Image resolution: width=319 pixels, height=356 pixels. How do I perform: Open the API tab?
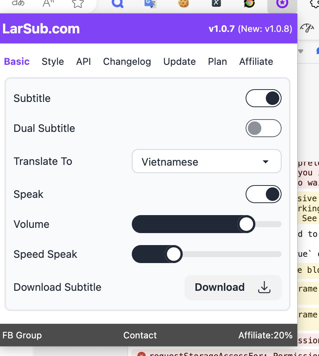pyautogui.click(x=83, y=61)
